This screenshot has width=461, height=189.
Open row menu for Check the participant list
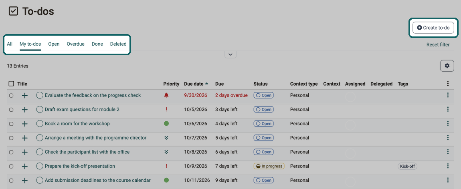pyautogui.click(x=448, y=152)
